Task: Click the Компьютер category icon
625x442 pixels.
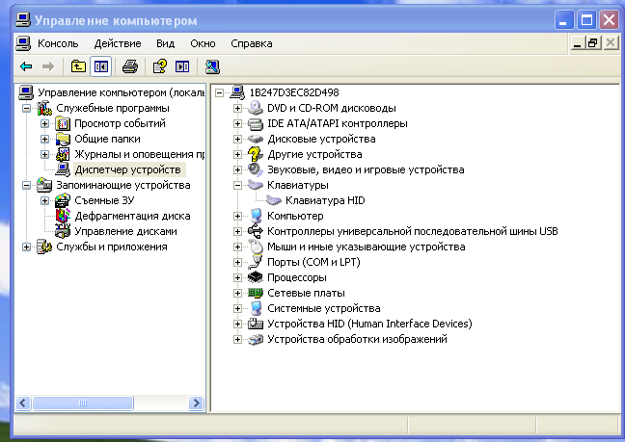Action: pyautogui.click(x=255, y=216)
